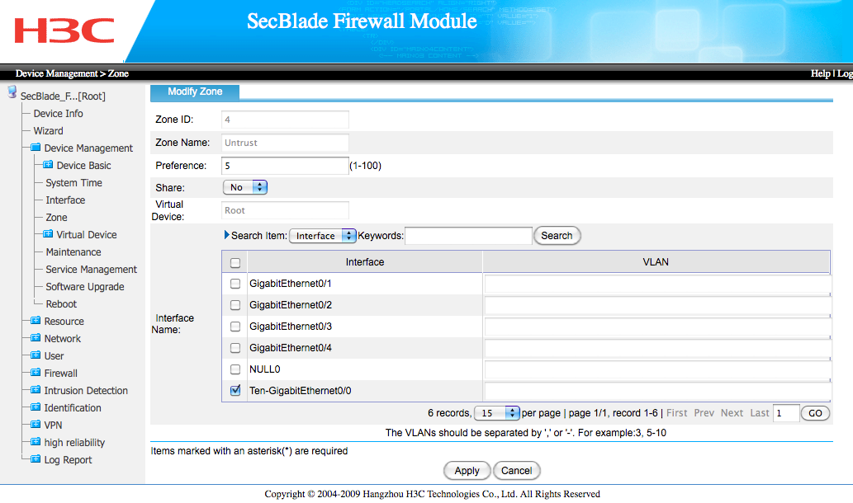Expand the high reliability folder icon
The image size is (853, 503).
[36, 442]
